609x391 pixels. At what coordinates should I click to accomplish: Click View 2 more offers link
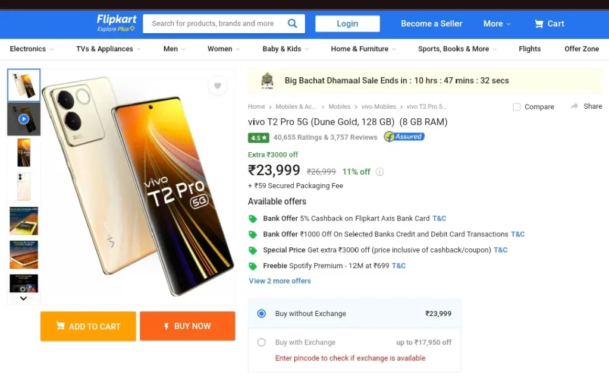[x=280, y=281]
